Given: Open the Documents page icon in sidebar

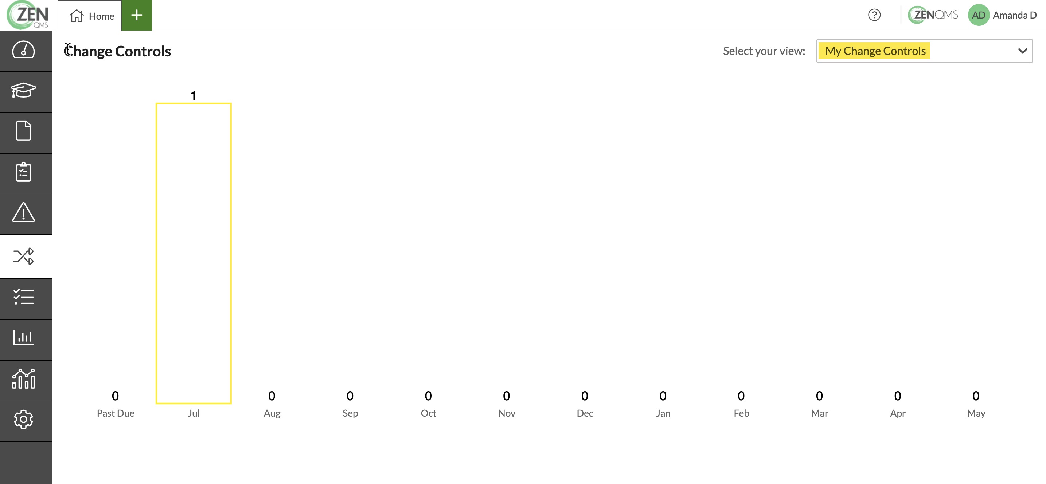Looking at the screenshot, I should (24, 131).
